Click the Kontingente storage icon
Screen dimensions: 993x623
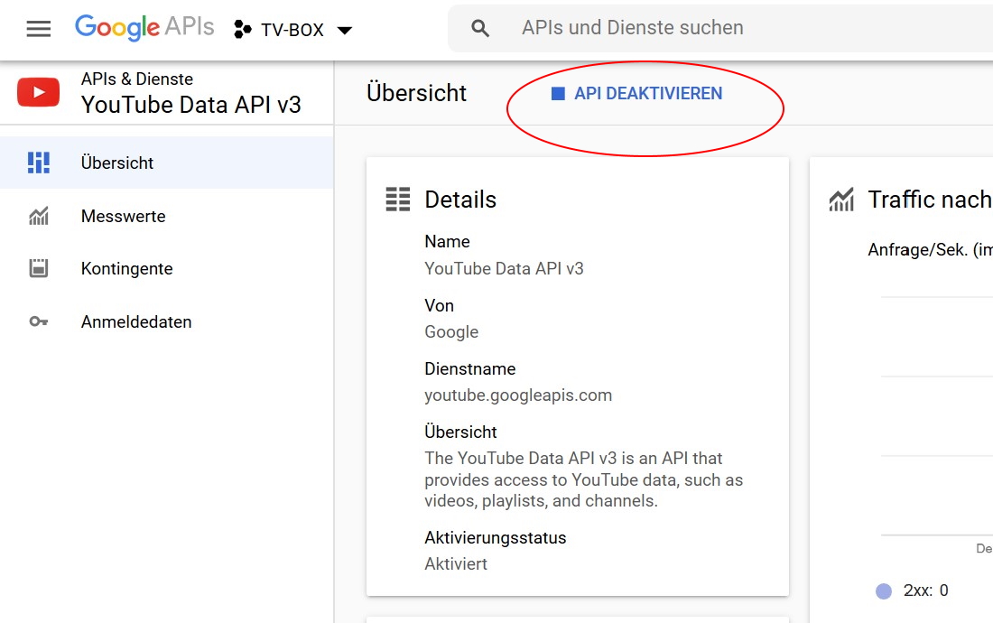39,268
